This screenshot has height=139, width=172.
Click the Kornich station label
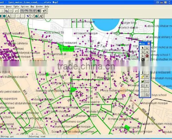(x=129, y=28)
